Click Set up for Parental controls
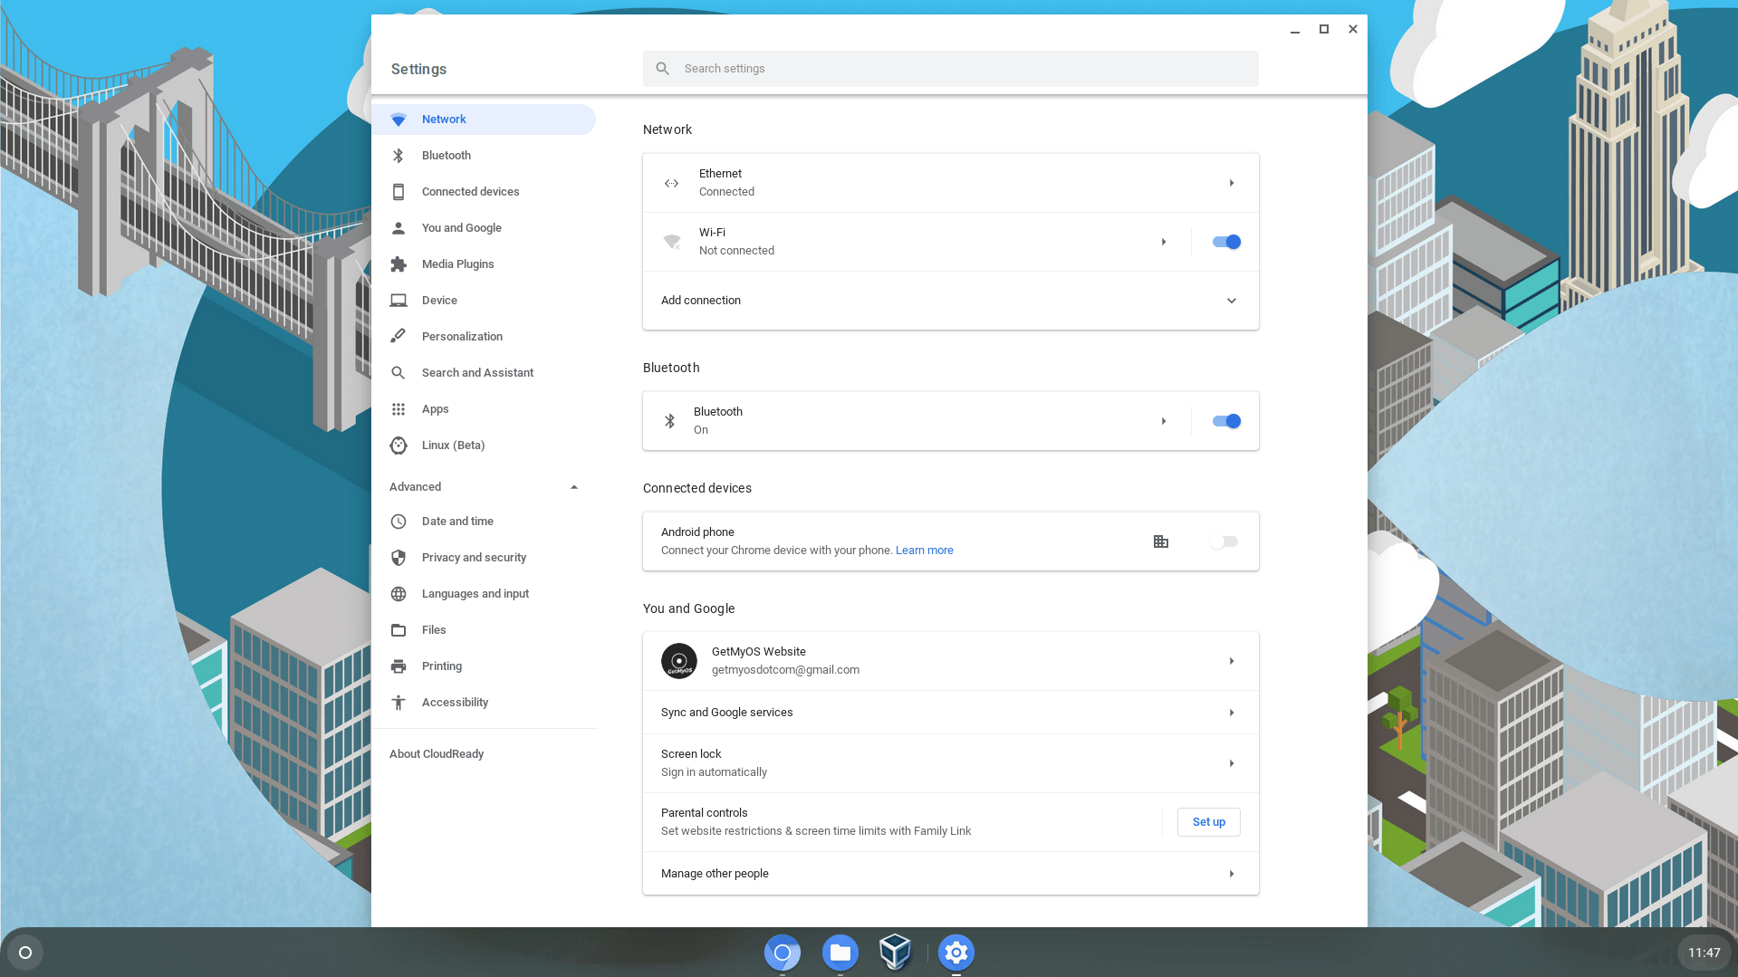The image size is (1738, 977). point(1209,822)
